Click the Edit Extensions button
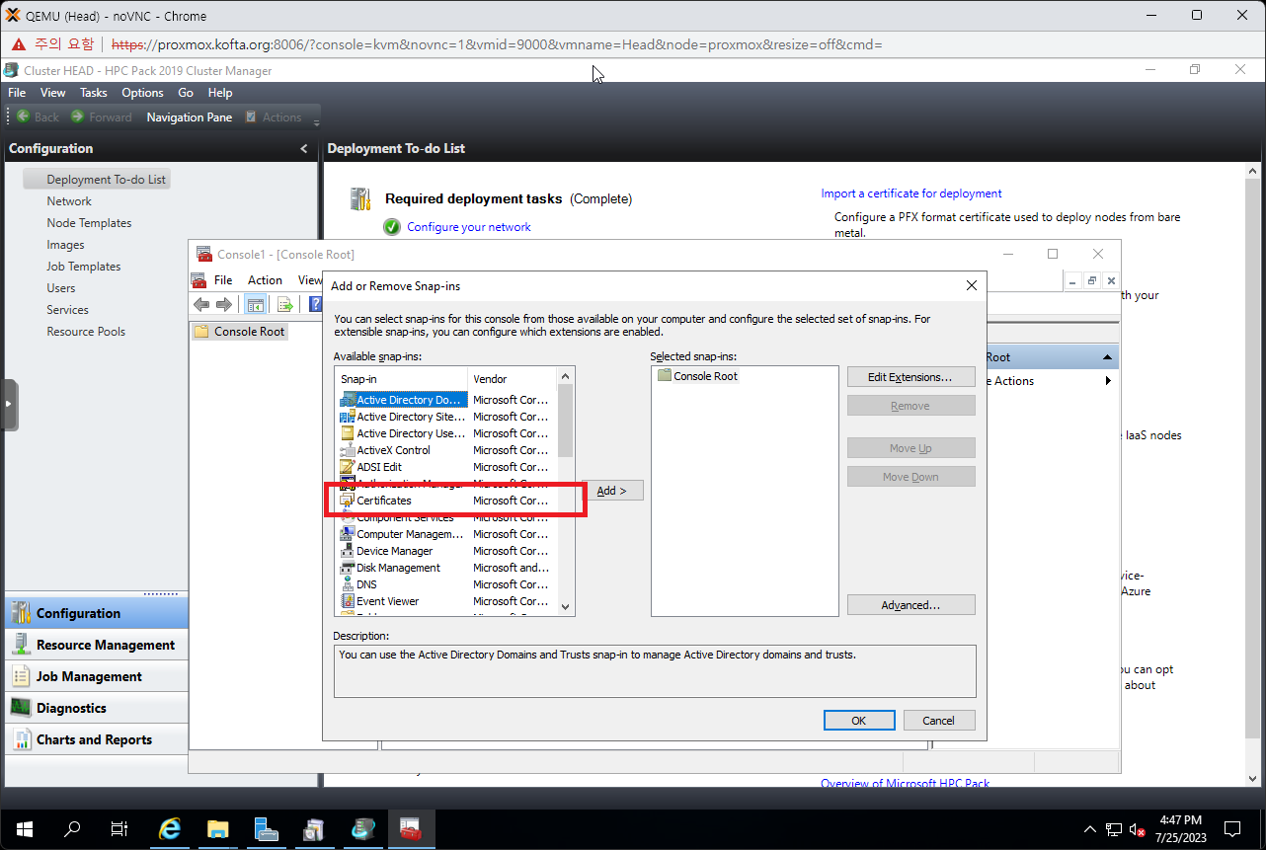This screenshot has height=850, width=1266. pyautogui.click(x=910, y=377)
